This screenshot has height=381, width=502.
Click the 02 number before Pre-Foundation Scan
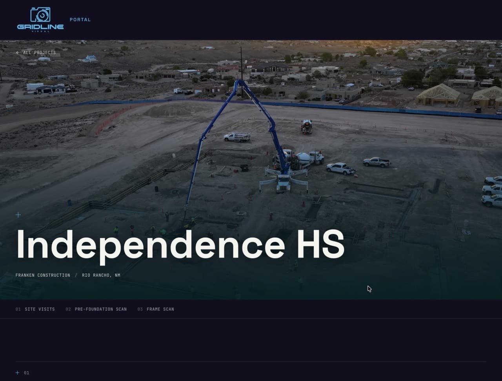coord(68,309)
